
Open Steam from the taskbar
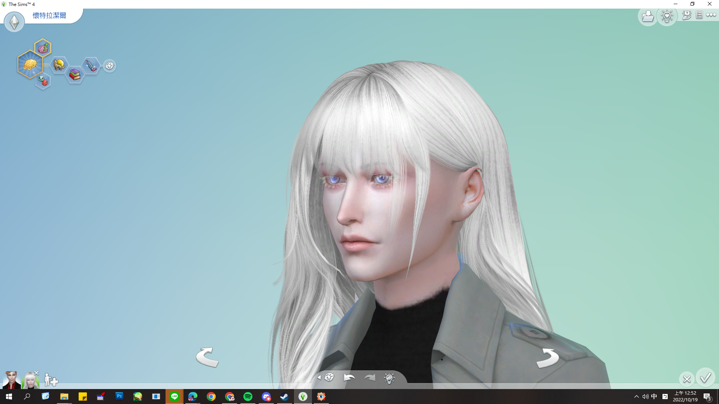click(285, 397)
